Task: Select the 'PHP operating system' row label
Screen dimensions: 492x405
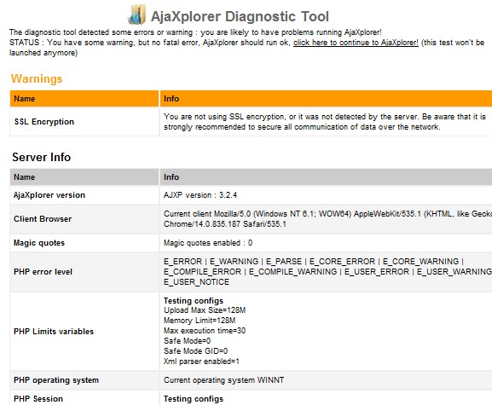Action: click(x=56, y=380)
